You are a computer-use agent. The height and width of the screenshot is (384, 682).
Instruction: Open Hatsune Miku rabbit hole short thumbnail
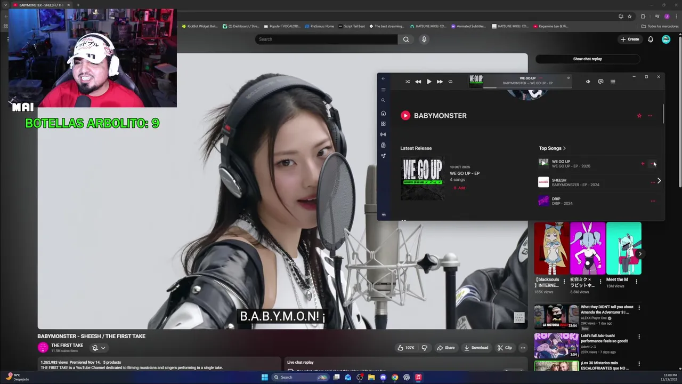(587, 248)
